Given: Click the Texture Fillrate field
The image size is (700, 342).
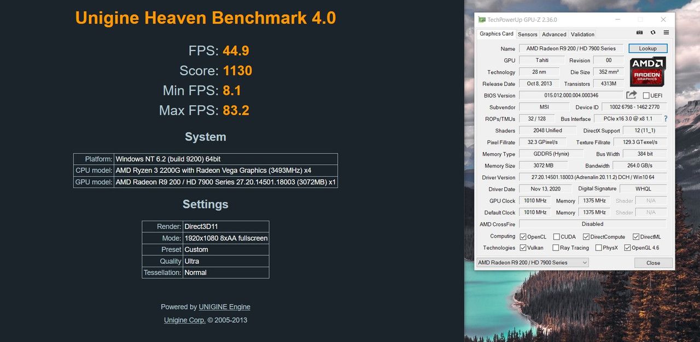Looking at the screenshot, I should pos(640,142).
